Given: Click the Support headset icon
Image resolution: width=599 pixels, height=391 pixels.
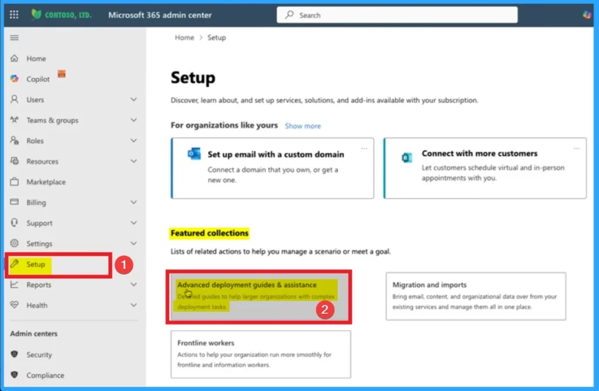Looking at the screenshot, I should point(14,223).
